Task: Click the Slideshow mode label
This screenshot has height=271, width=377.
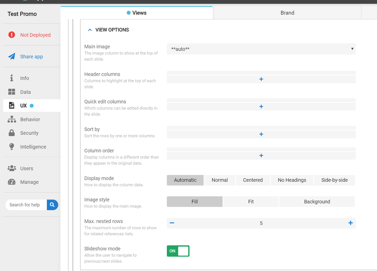Action: coord(102,249)
